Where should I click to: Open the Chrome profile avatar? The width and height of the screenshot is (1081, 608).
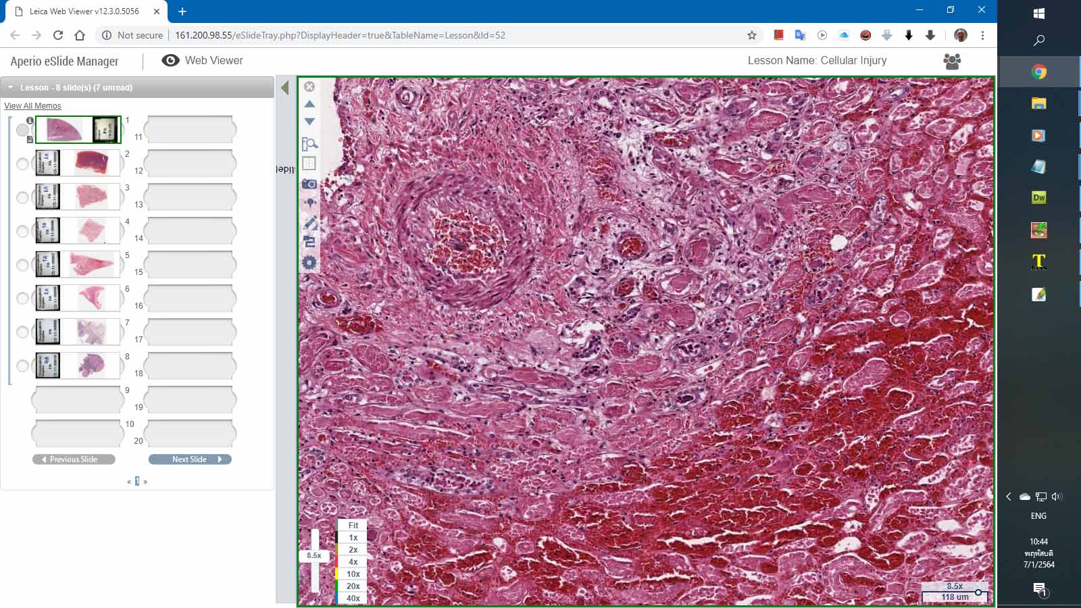click(x=961, y=35)
